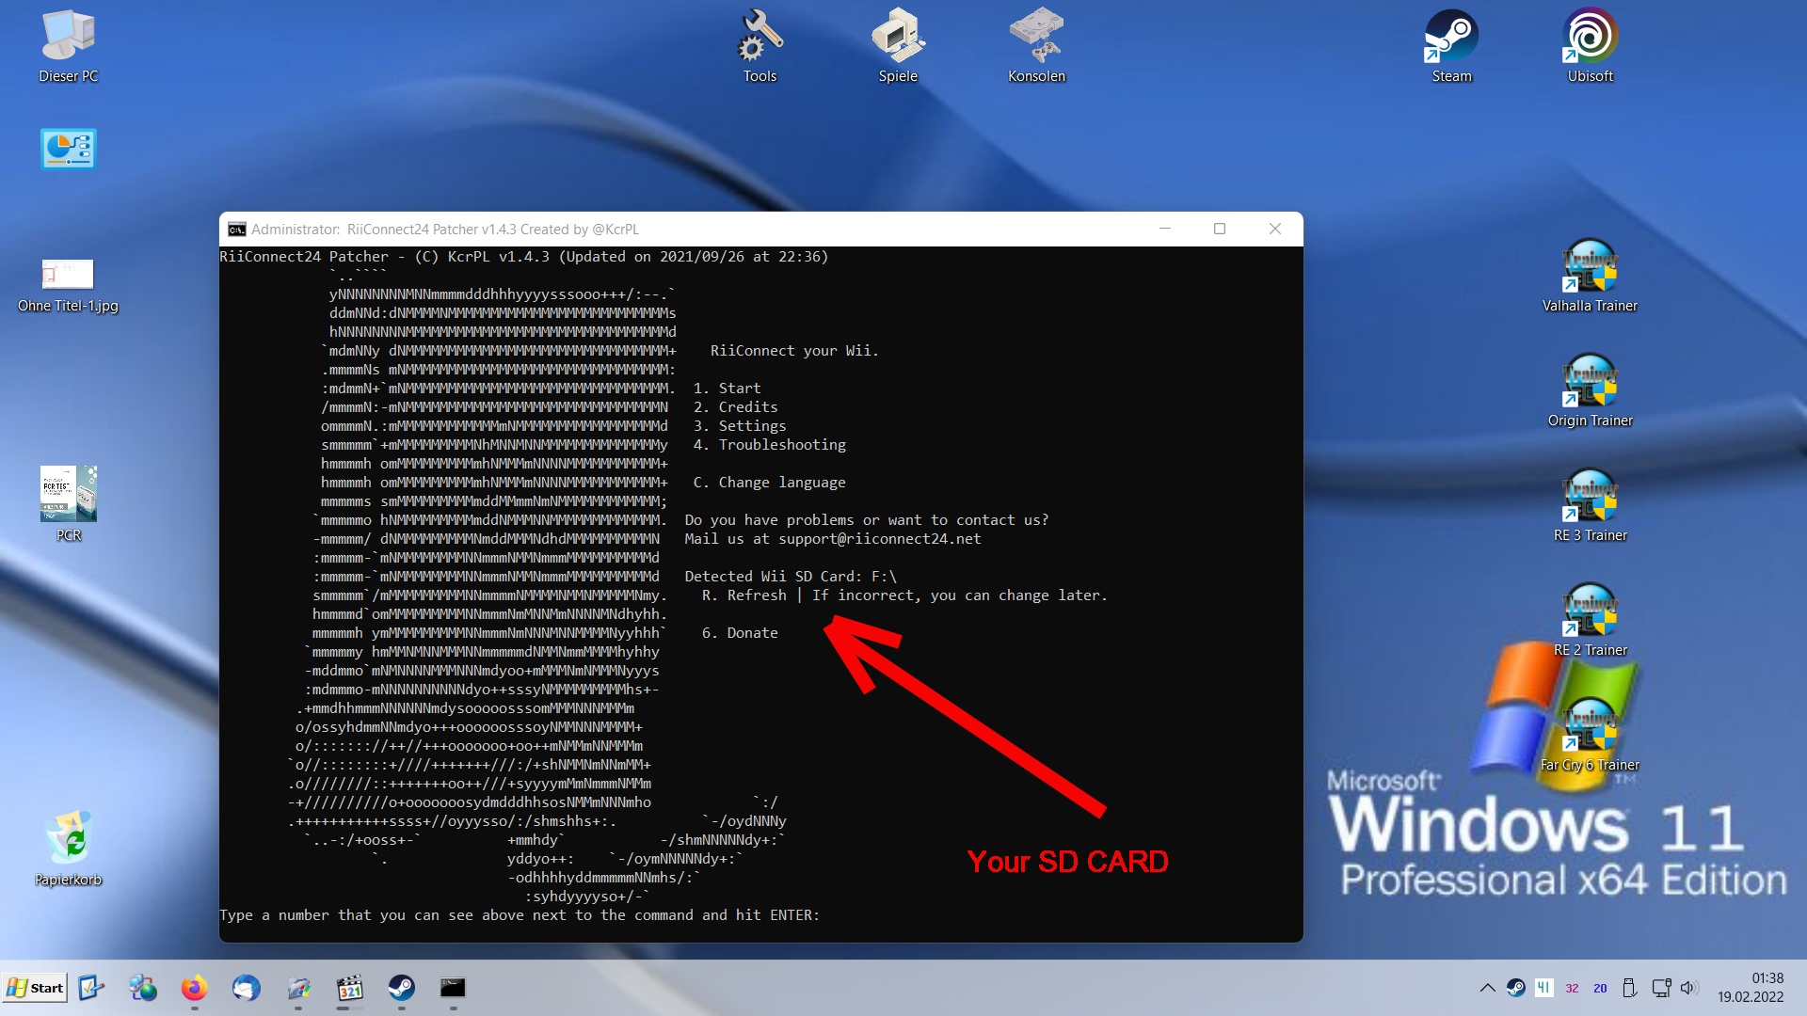Image resolution: width=1807 pixels, height=1016 pixels.
Task: Click the pink 32 temperature tray icon
Action: [x=1572, y=988]
